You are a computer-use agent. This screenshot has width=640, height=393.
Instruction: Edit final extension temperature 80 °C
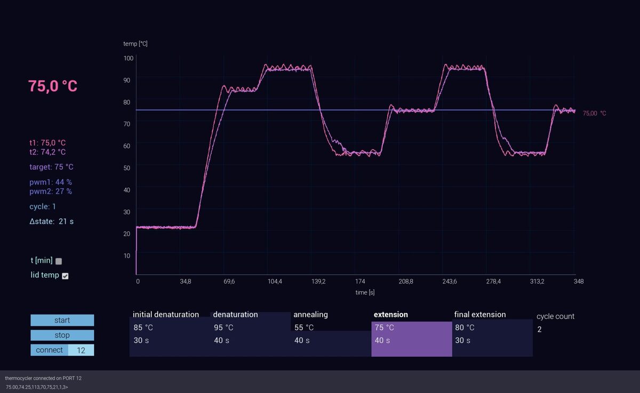click(465, 327)
